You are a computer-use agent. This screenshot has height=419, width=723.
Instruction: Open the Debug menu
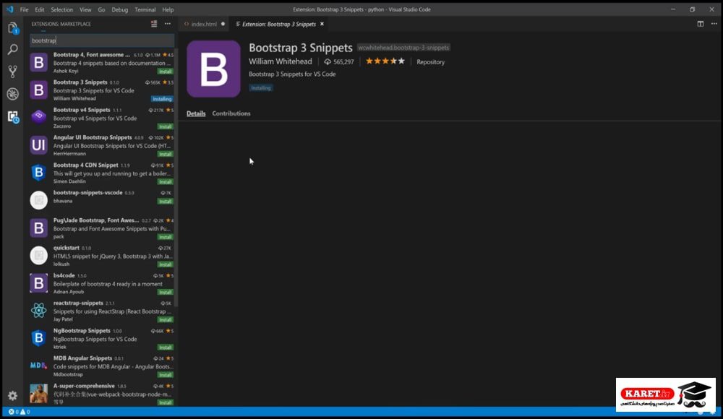coord(119,9)
